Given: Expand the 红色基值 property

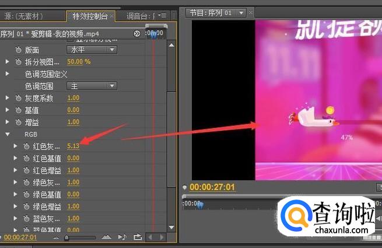Looking at the screenshot, I should tap(15, 158).
